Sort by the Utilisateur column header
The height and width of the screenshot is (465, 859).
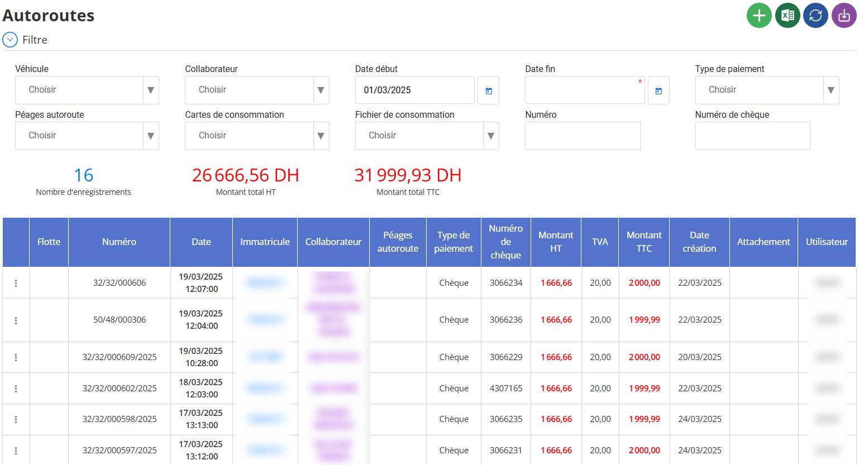(x=827, y=242)
